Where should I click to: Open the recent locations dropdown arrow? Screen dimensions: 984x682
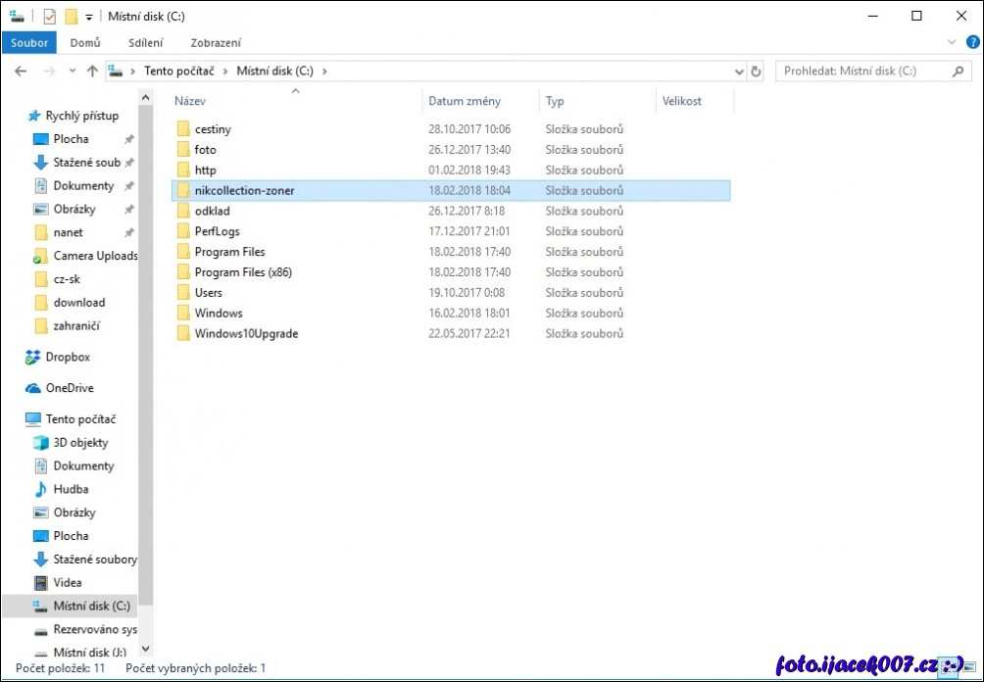73,72
